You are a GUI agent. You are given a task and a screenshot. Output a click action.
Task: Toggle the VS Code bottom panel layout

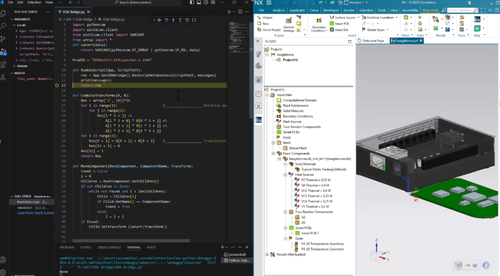point(199,2)
